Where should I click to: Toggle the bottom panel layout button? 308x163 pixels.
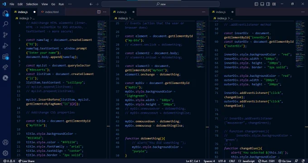click(262, 4)
